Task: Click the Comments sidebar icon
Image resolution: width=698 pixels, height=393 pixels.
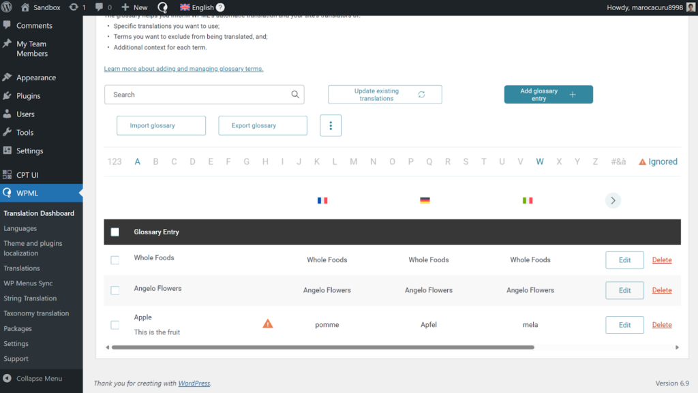Action: 7,25
